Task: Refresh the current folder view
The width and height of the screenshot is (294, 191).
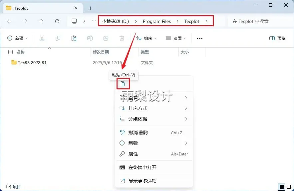Action: 57,21
